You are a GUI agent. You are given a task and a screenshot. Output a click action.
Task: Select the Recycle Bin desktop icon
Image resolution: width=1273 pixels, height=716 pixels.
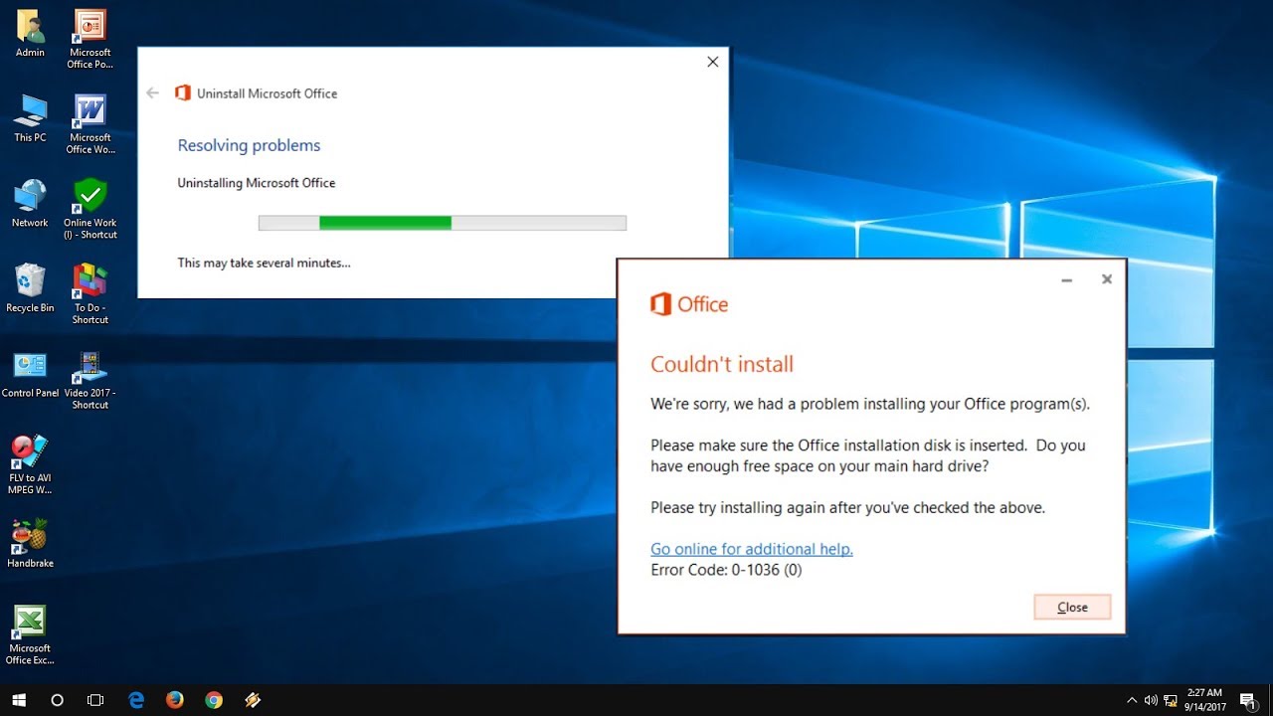(30, 288)
